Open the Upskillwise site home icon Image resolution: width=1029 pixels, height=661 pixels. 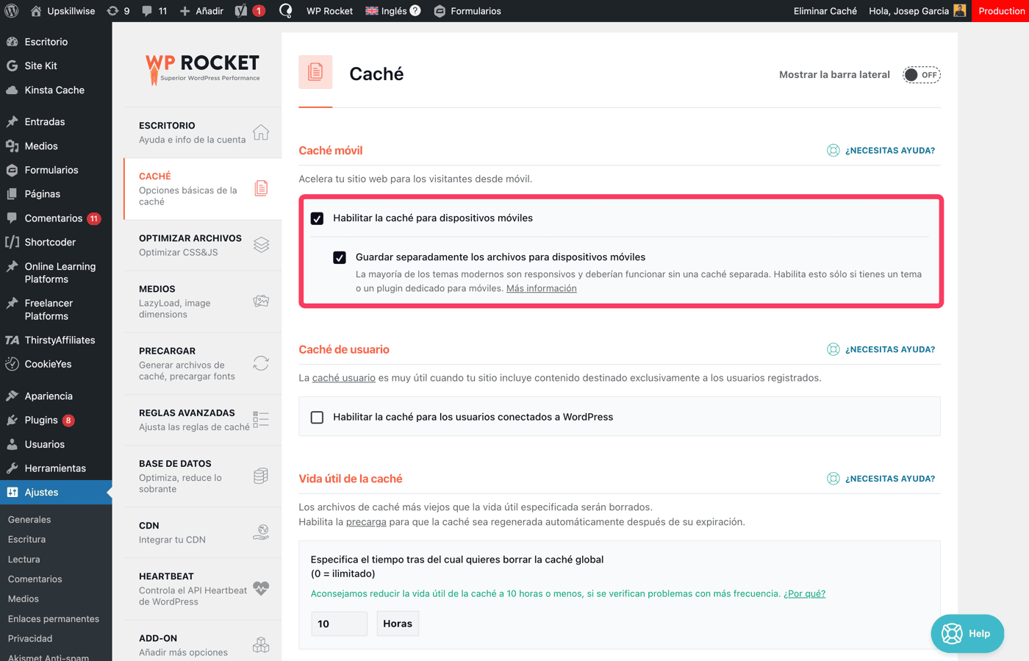pyautogui.click(x=35, y=11)
